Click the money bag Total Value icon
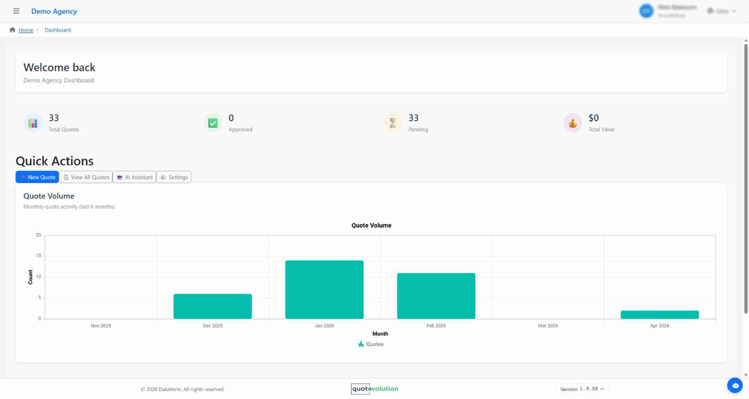749x399 pixels. point(573,122)
